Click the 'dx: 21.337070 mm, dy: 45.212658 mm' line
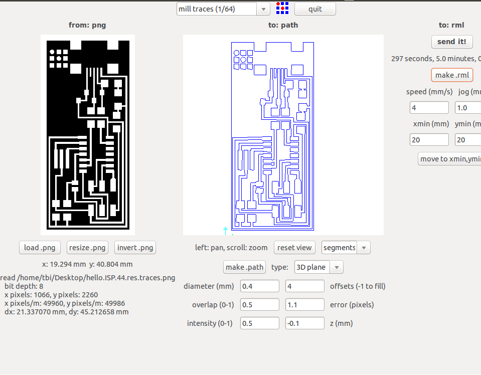 coord(67,312)
